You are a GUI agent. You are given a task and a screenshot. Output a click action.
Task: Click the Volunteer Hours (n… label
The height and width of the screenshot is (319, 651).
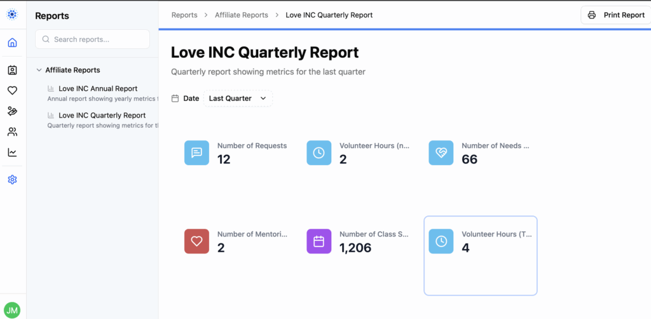coord(374,146)
